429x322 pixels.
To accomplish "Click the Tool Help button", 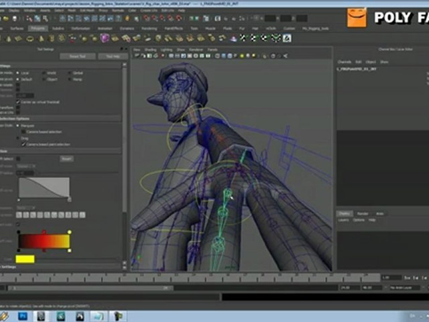I will pyautogui.click(x=113, y=56).
